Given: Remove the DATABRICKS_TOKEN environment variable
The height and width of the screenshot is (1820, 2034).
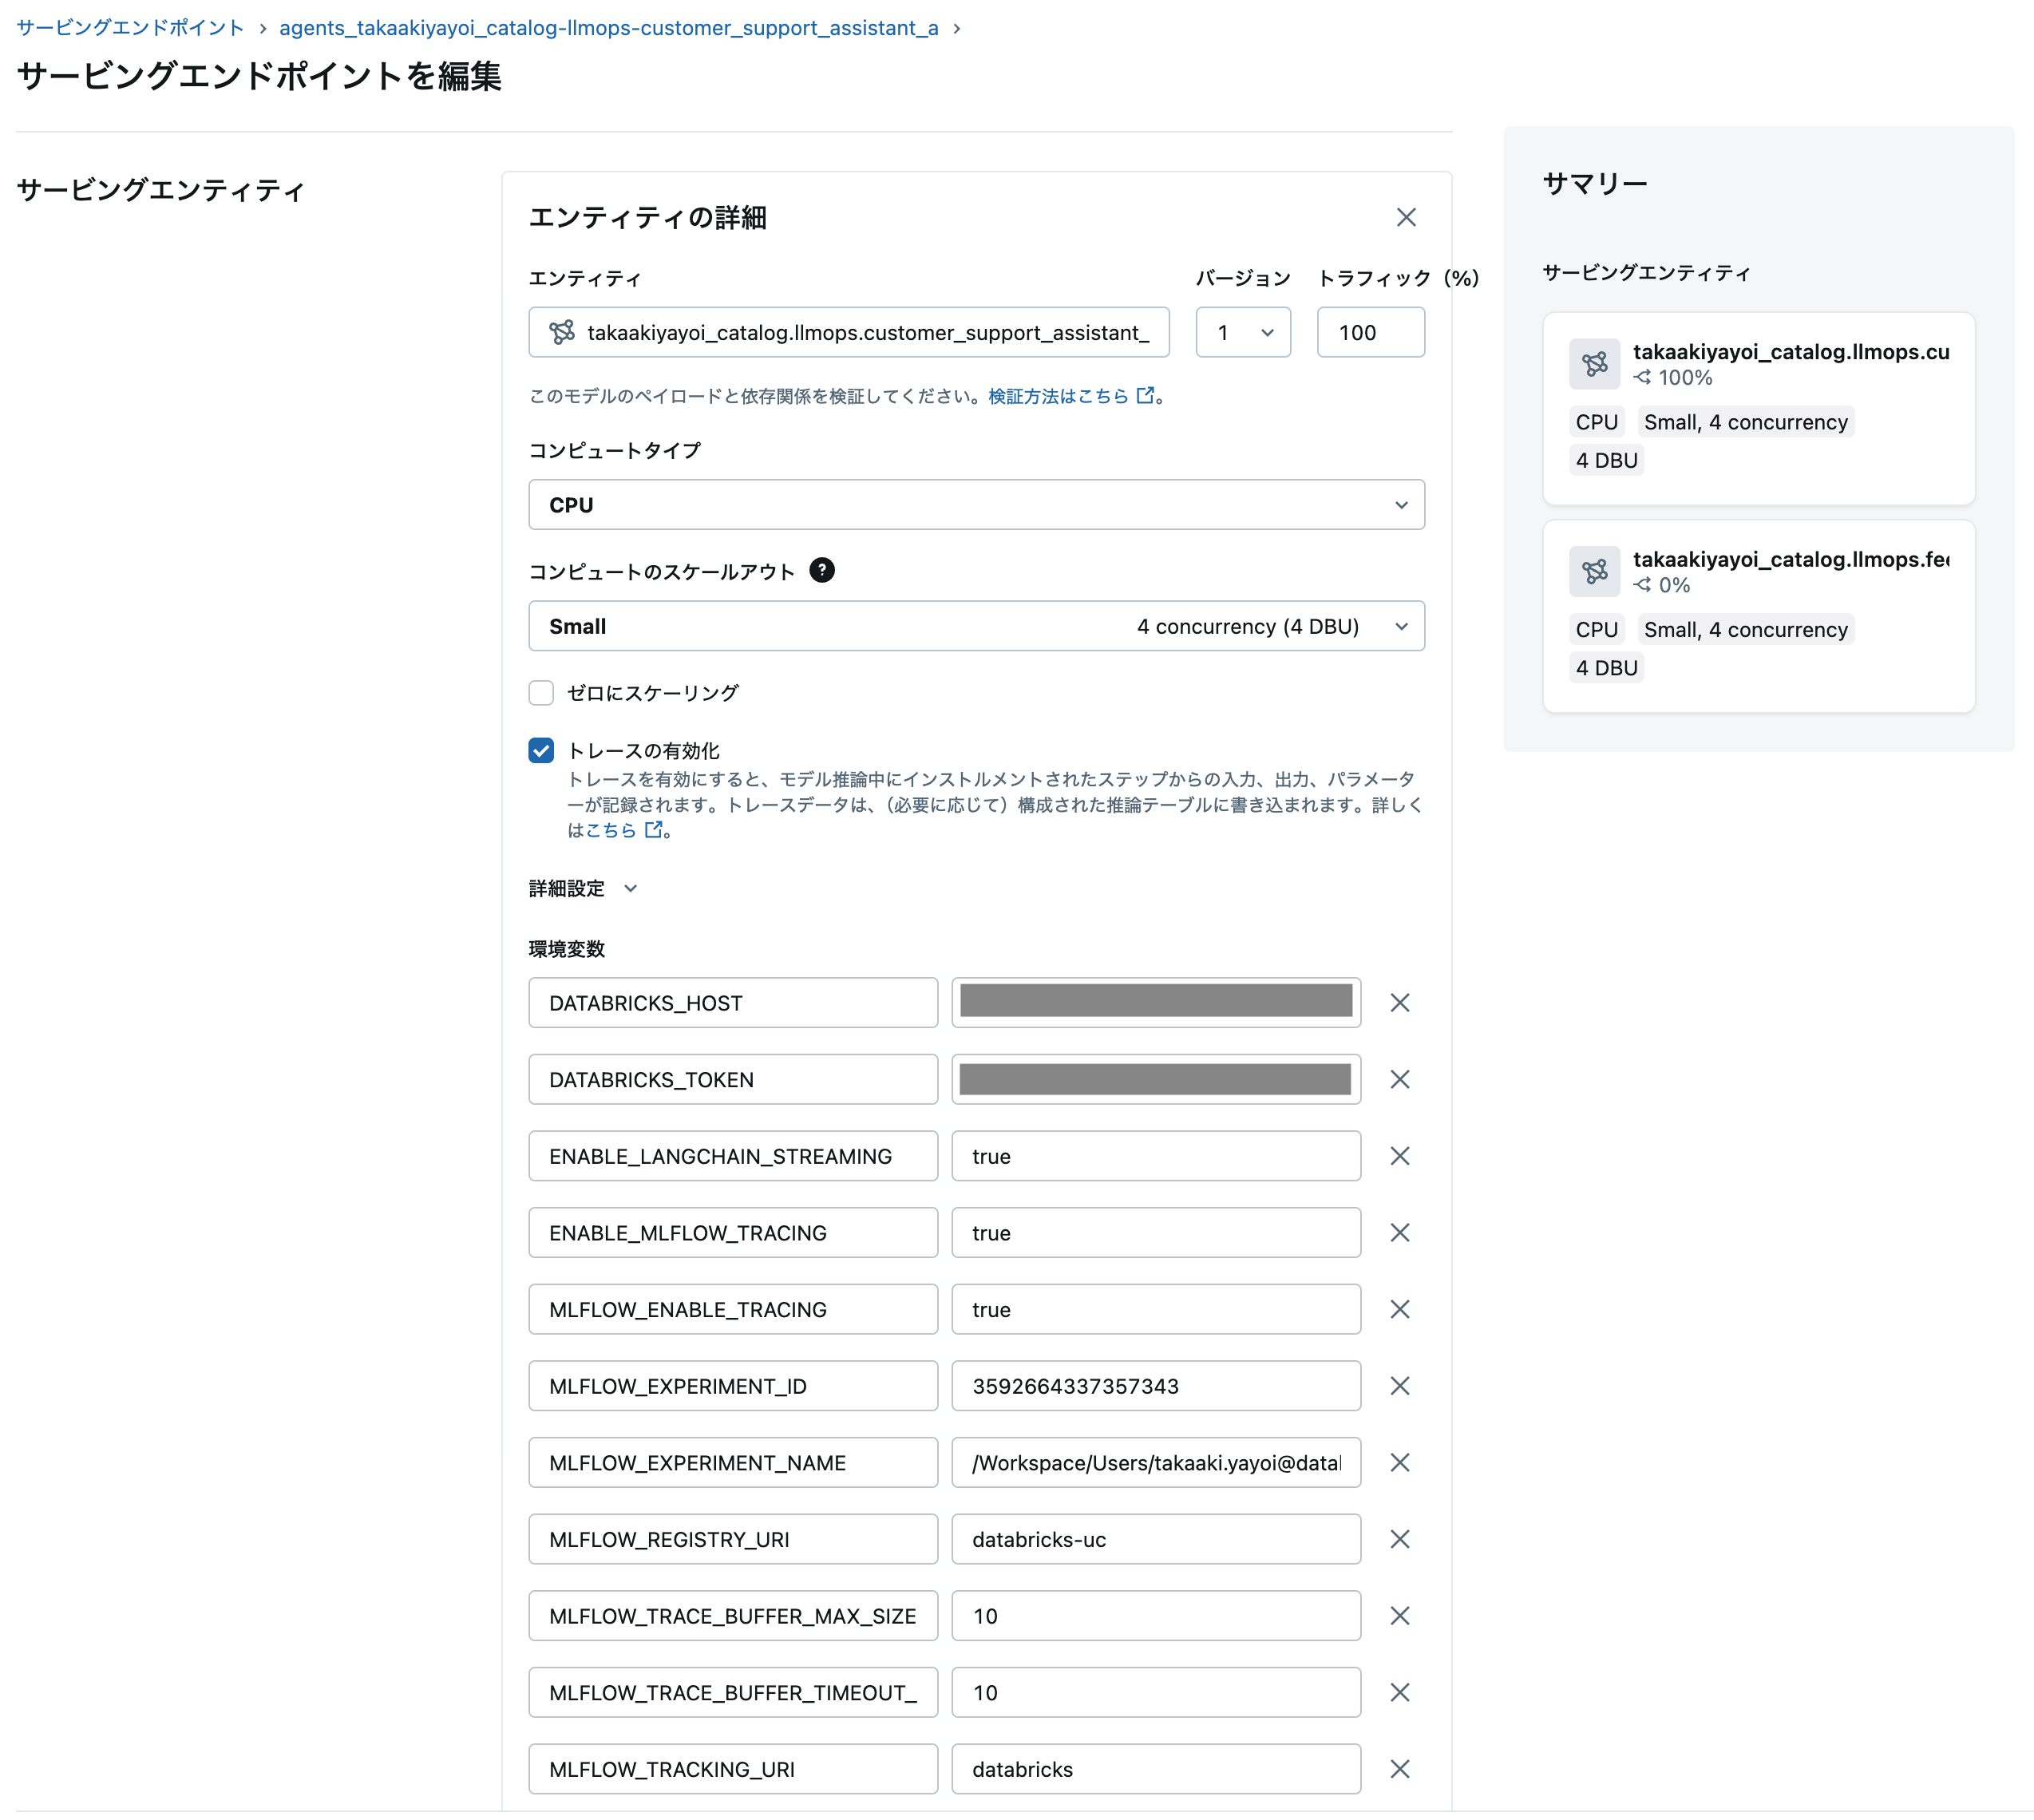Looking at the screenshot, I should (x=1400, y=1079).
